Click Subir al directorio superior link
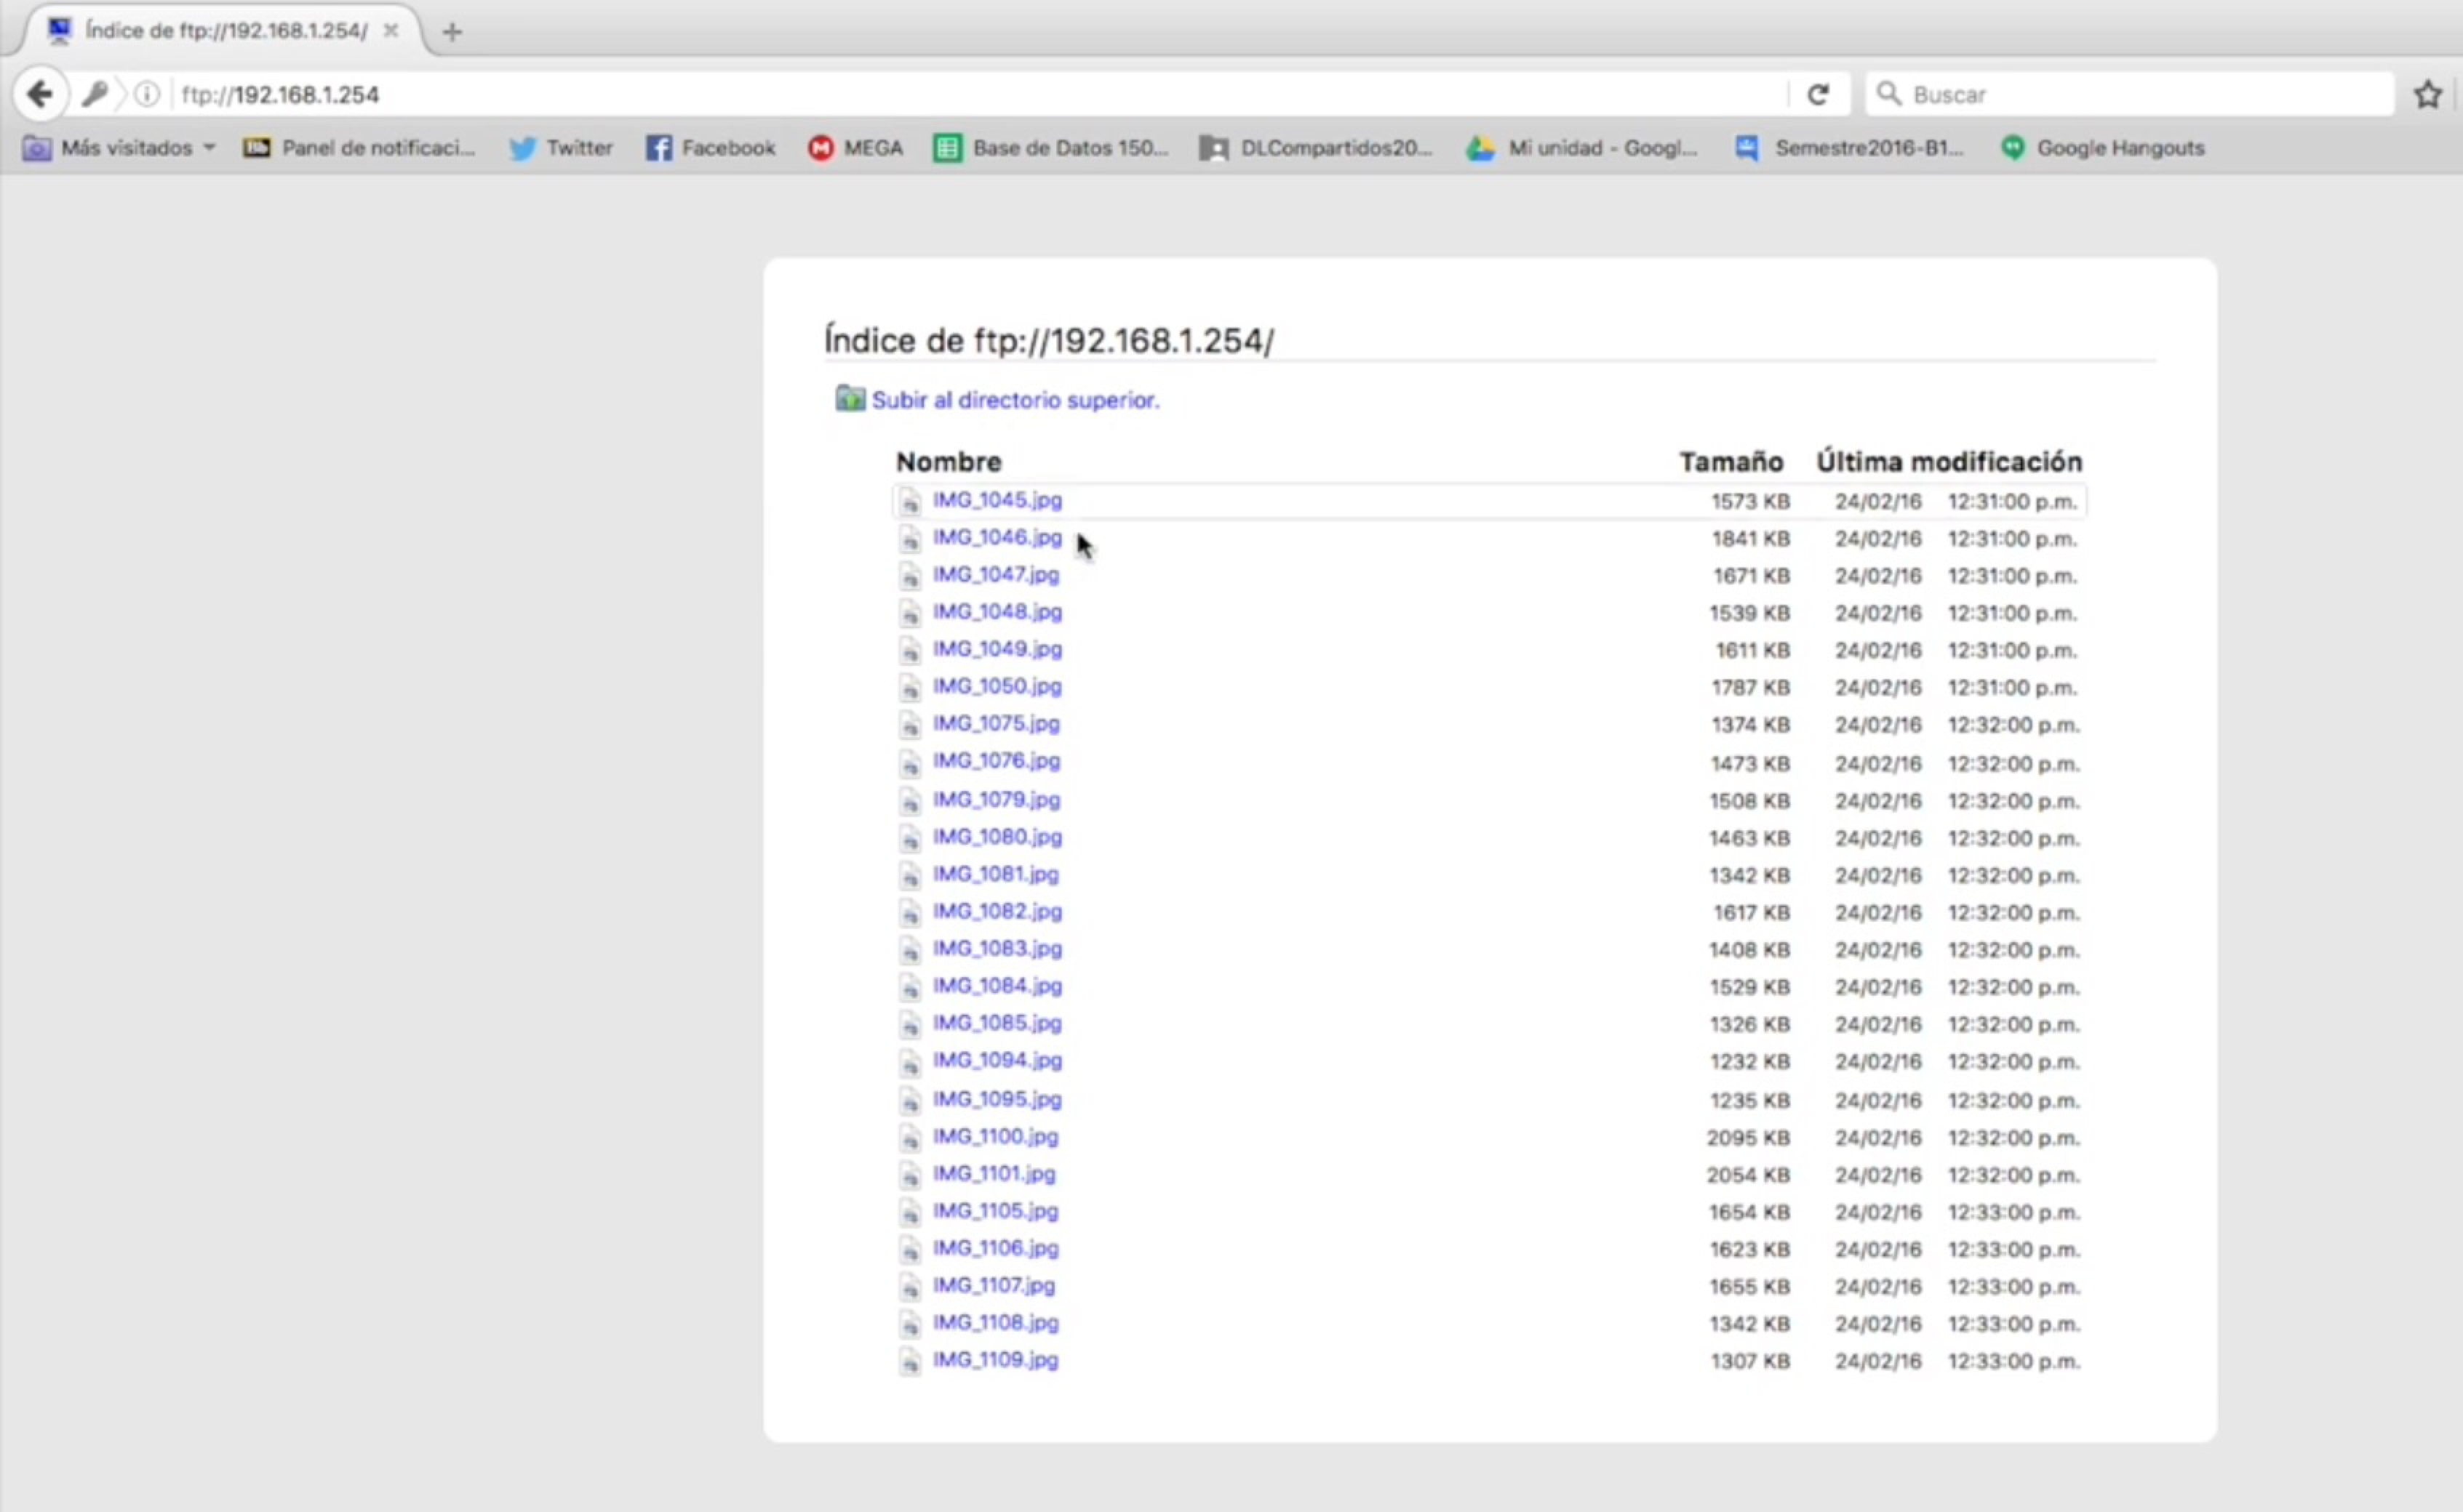 pyautogui.click(x=1015, y=400)
